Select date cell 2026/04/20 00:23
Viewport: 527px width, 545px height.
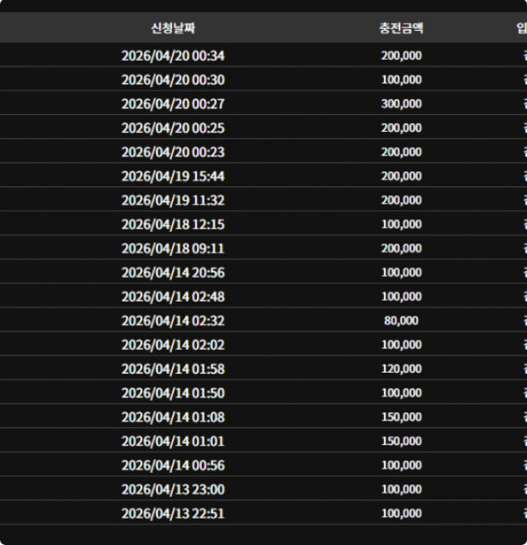point(173,152)
